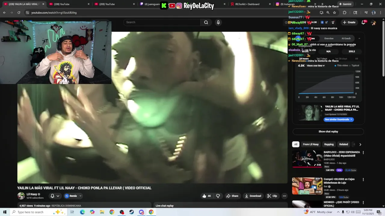Open Cajas Misteriosas de Lujo thumbnail

307,186
